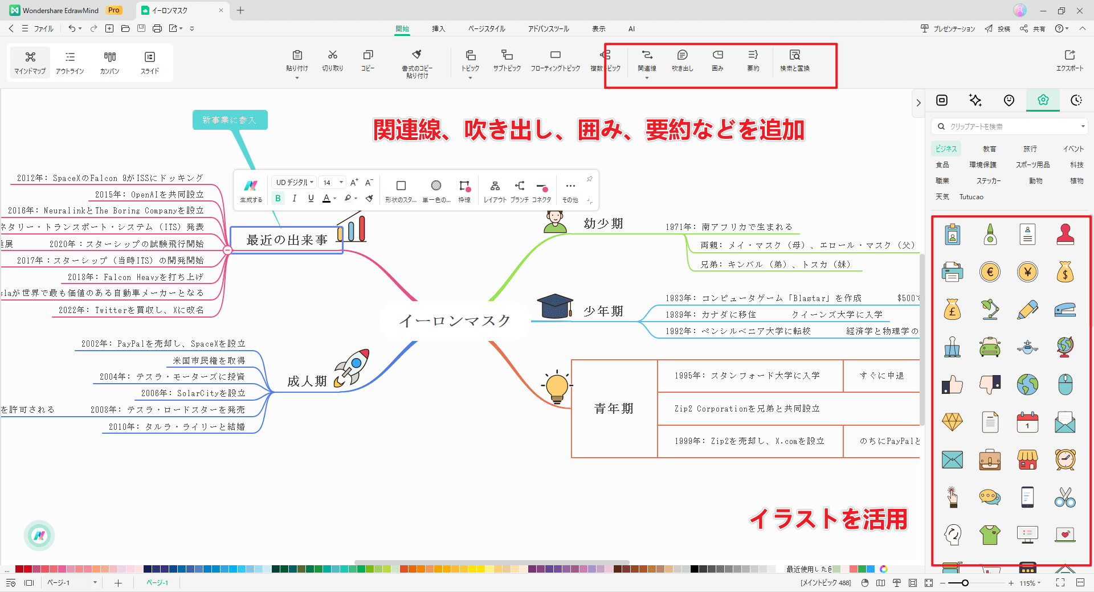Open the Kanban (カンバン) view
The image size is (1094, 592).
[109, 62]
